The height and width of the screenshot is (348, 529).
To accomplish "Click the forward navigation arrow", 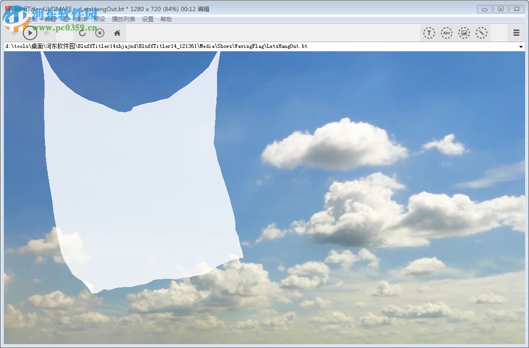I will point(47,33).
